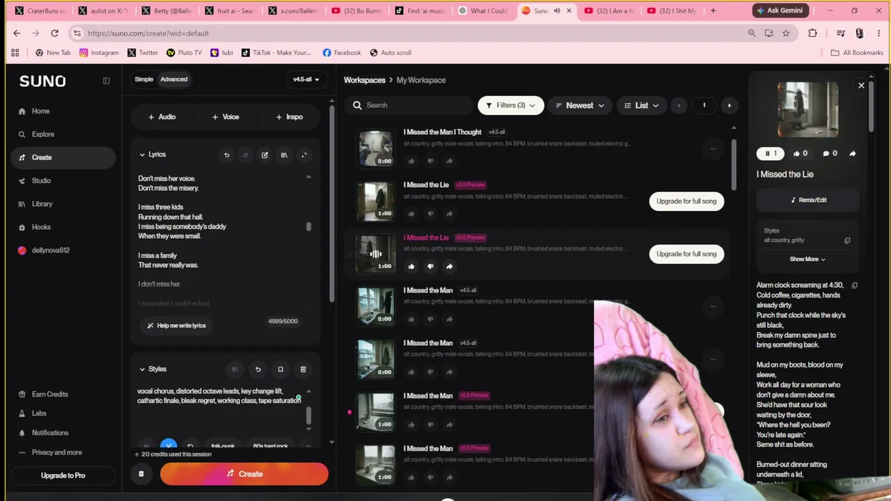Copy the styles text in details panel
Viewport: 891px width, 501px height.
(x=847, y=241)
